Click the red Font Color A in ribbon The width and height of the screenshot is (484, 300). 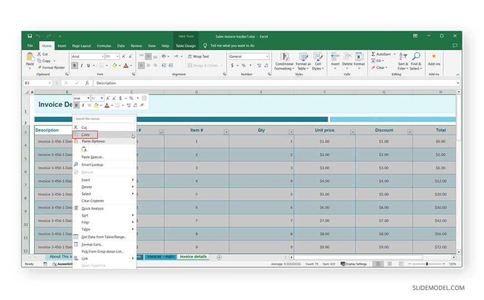(x=126, y=66)
